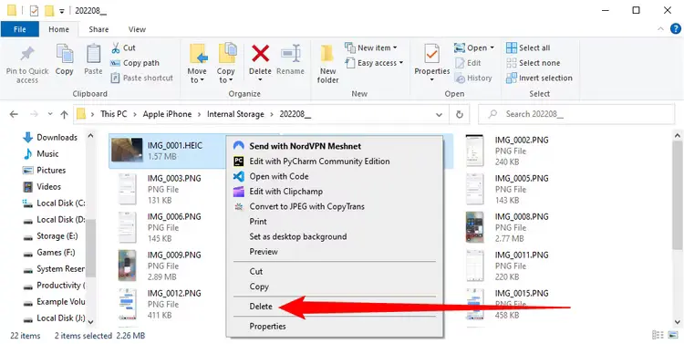The width and height of the screenshot is (684, 344).
Task: Switch to details view icon in status bar
Action: (x=657, y=335)
